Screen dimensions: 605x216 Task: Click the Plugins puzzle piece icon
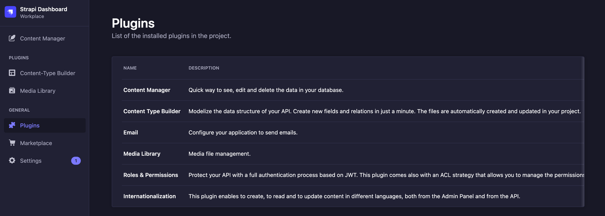click(12, 125)
